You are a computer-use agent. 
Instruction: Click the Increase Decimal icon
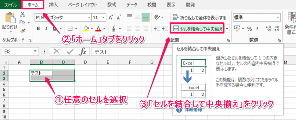pos(269,29)
